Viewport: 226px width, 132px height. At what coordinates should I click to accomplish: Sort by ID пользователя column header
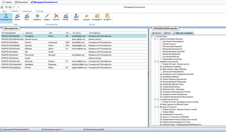tap(13, 33)
